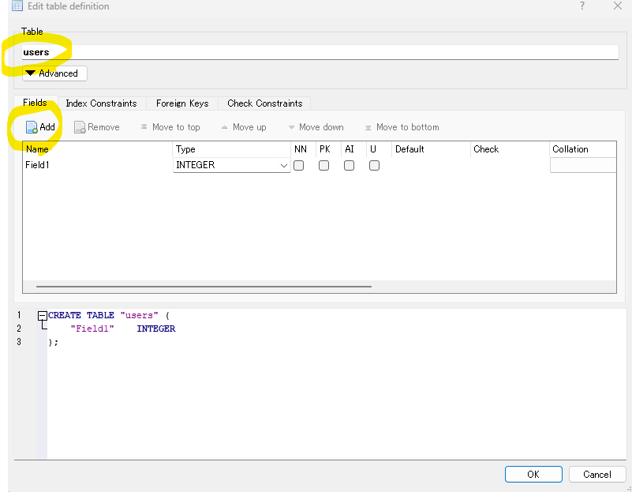
Task: Select the Check Constraints tab
Action: [264, 103]
